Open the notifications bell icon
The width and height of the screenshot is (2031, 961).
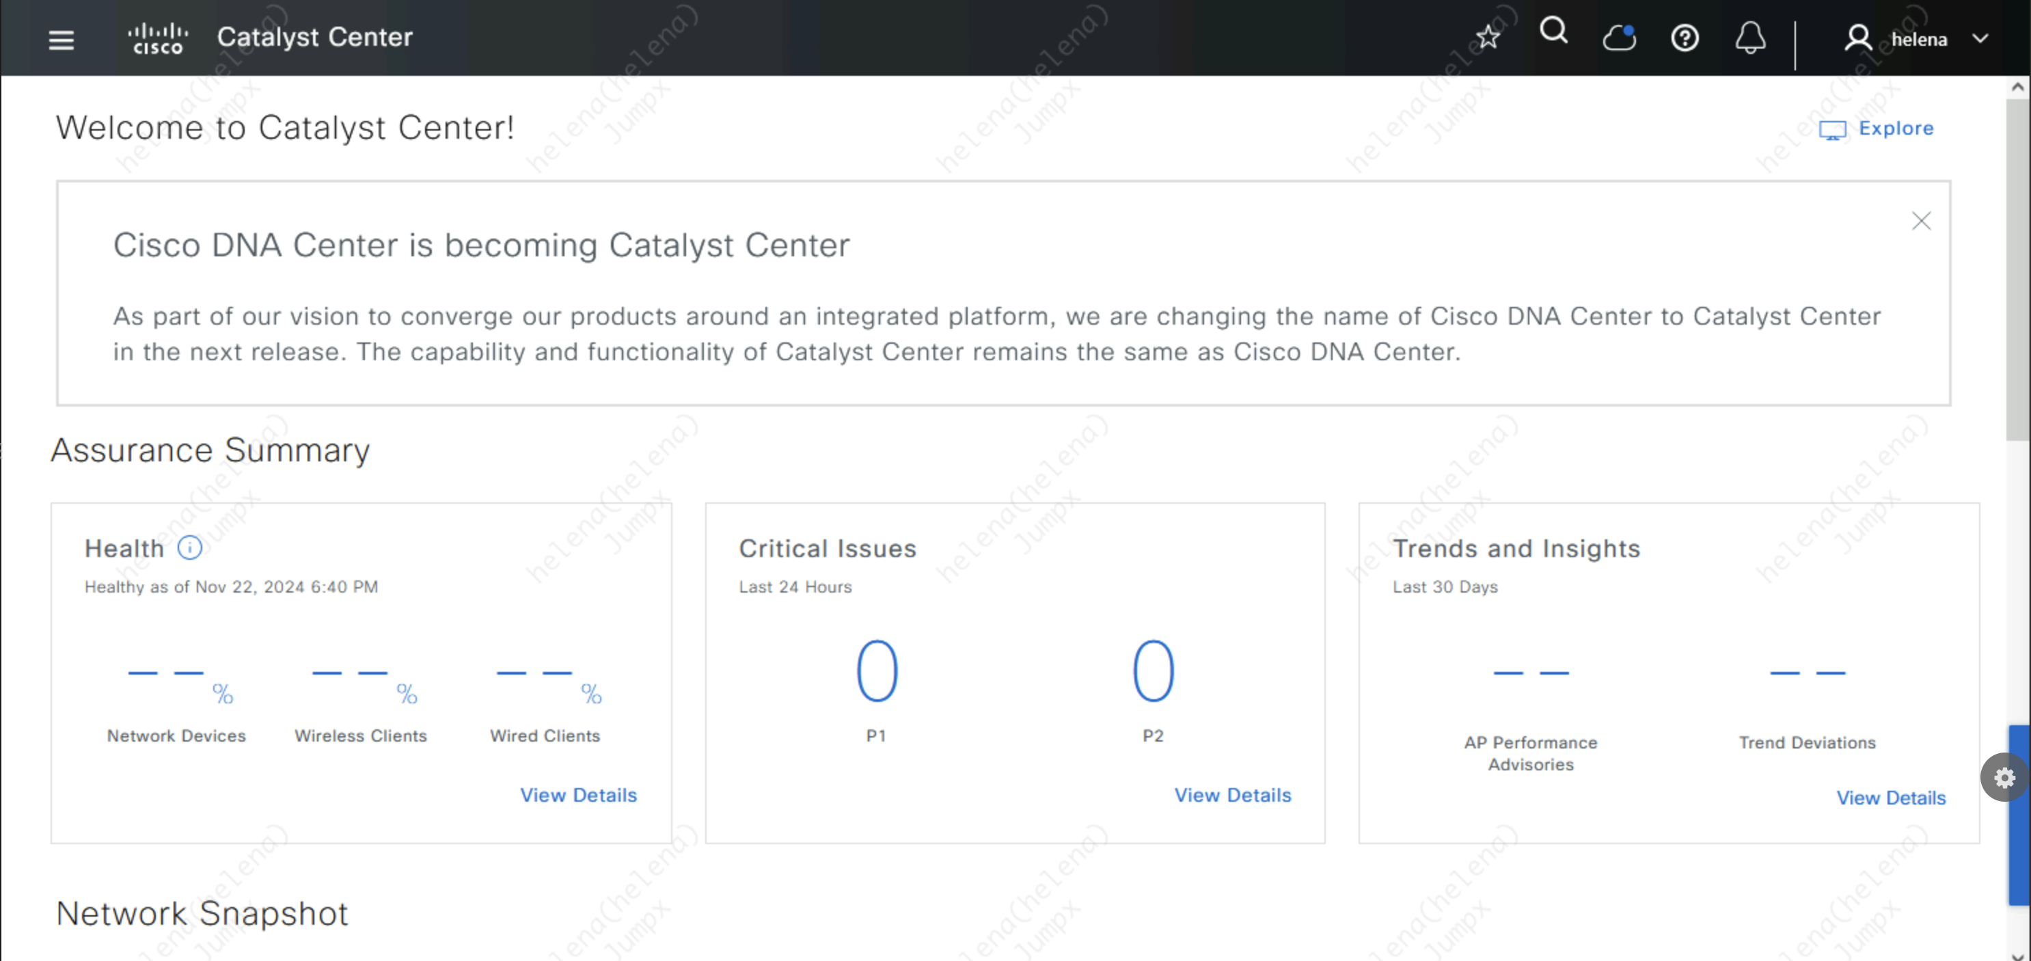pos(1749,37)
